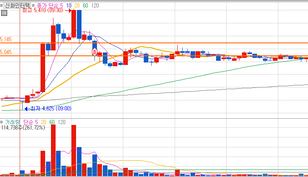This screenshot has width=308, height=177.
Task: Click the red B buy marker on chart
Action: point(94,51)
